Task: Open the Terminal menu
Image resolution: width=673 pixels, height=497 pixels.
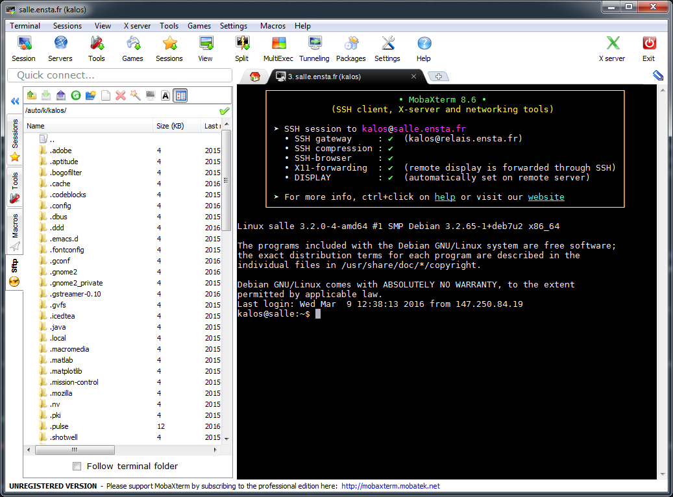Action: (25, 26)
